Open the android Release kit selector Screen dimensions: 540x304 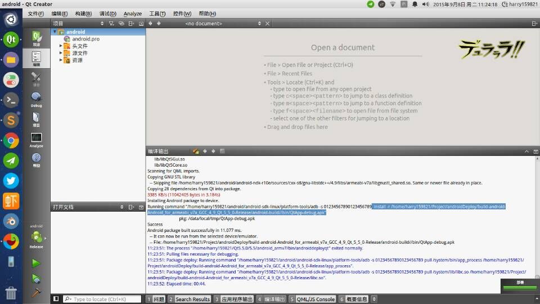pos(36,237)
